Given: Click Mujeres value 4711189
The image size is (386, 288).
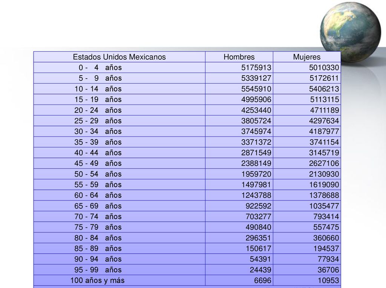Looking at the screenshot, I should (325, 110).
